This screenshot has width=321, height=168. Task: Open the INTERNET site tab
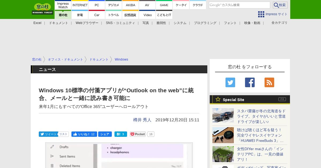[x=80, y=5]
